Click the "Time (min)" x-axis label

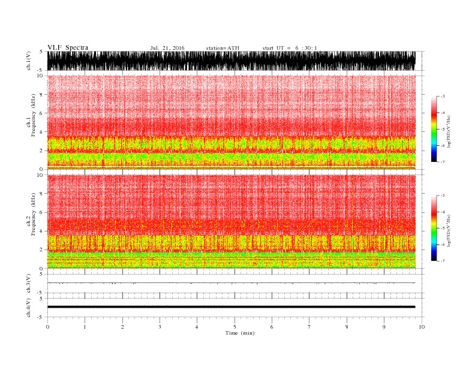(240, 333)
